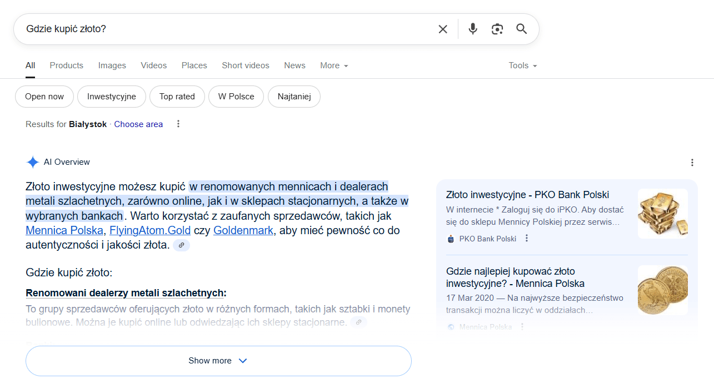The height and width of the screenshot is (384, 714).
Task: Switch to the Videos tab
Action: [x=154, y=65]
